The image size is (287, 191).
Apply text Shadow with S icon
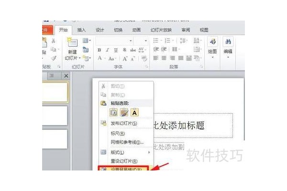click(124, 50)
